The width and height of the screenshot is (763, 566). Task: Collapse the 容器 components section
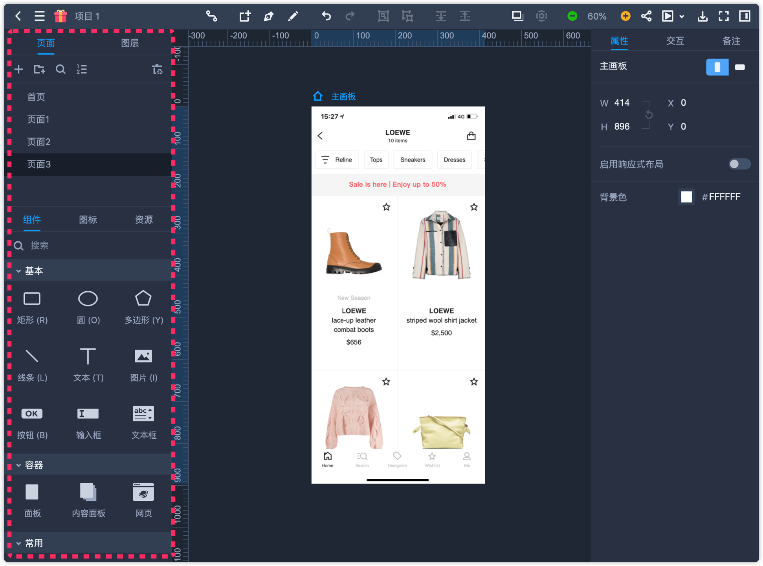18,465
